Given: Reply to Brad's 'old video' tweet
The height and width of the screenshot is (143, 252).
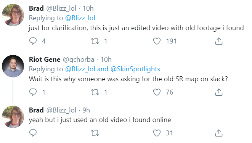Looking at the screenshot, I should [x=33, y=133].
